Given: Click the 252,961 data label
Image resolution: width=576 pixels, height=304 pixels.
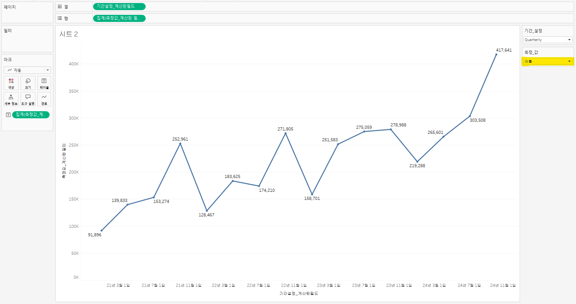Looking at the screenshot, I should click(x=180, y=139).
